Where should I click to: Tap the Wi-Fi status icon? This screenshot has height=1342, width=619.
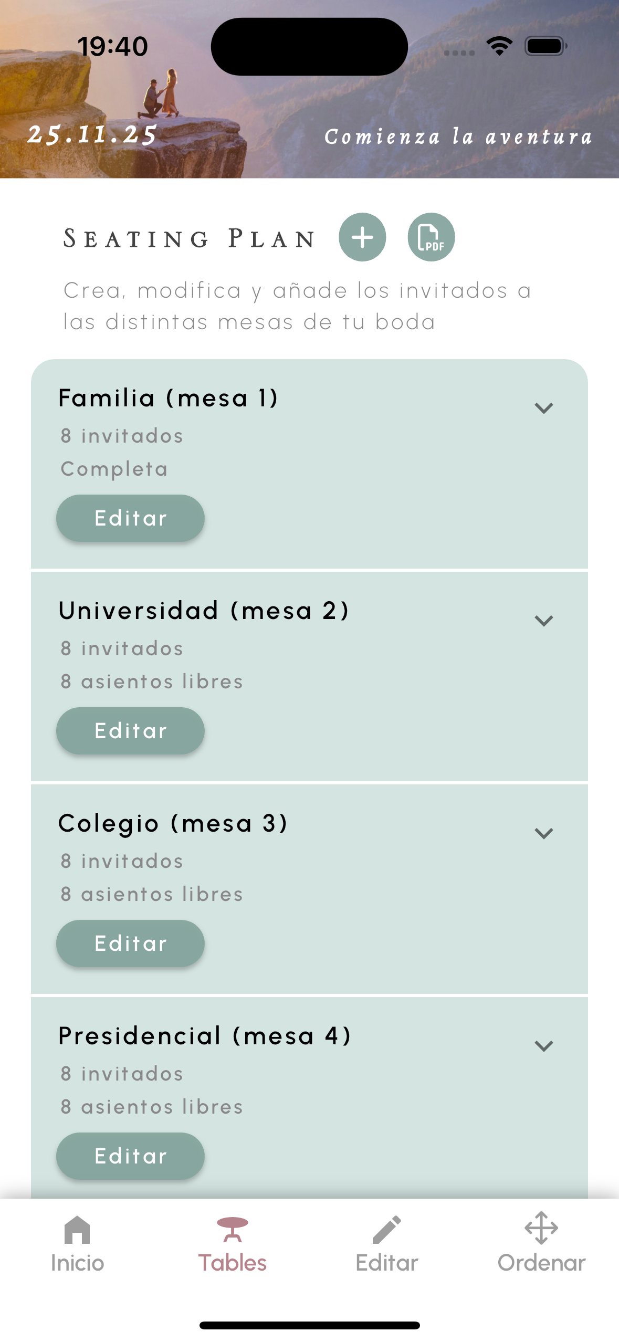tap(499, 46)
